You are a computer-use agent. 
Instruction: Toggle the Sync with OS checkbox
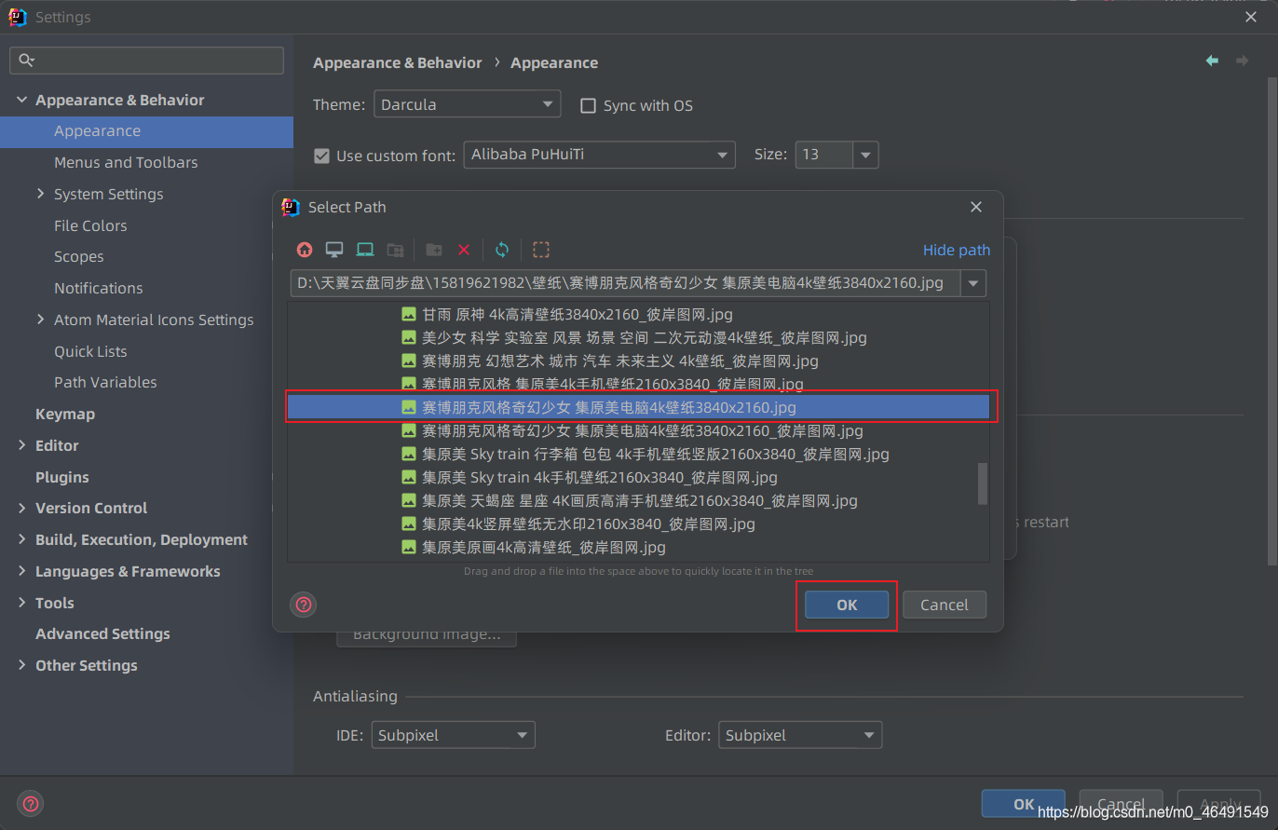click(588, 105)
